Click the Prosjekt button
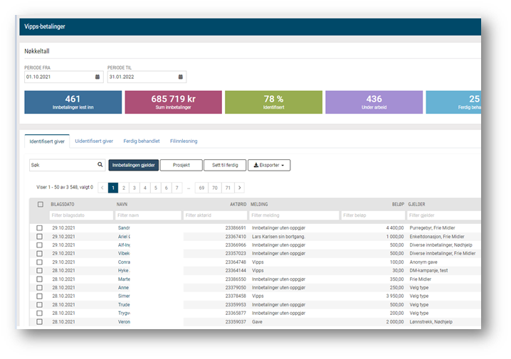This screenshot has height=359, width=511. (181, 165)
